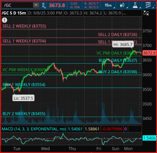Viewport: 157px width, 153px height.
Task: Click the 3650 price axis label
Action: (x=147, y=60)
